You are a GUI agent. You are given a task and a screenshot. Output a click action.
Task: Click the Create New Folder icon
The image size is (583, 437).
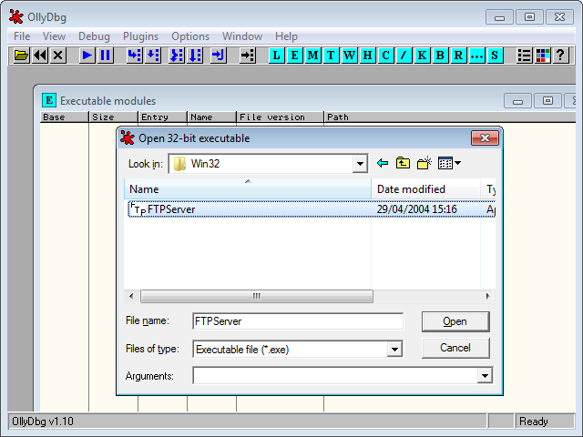(424, 164)
